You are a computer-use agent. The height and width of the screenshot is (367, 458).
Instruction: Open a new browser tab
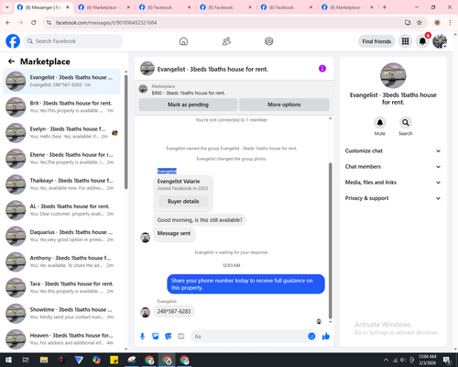(x=385, y=7)
